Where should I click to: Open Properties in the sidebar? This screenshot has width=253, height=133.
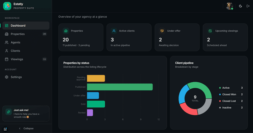pyautogui.click(x=26, y=34)
